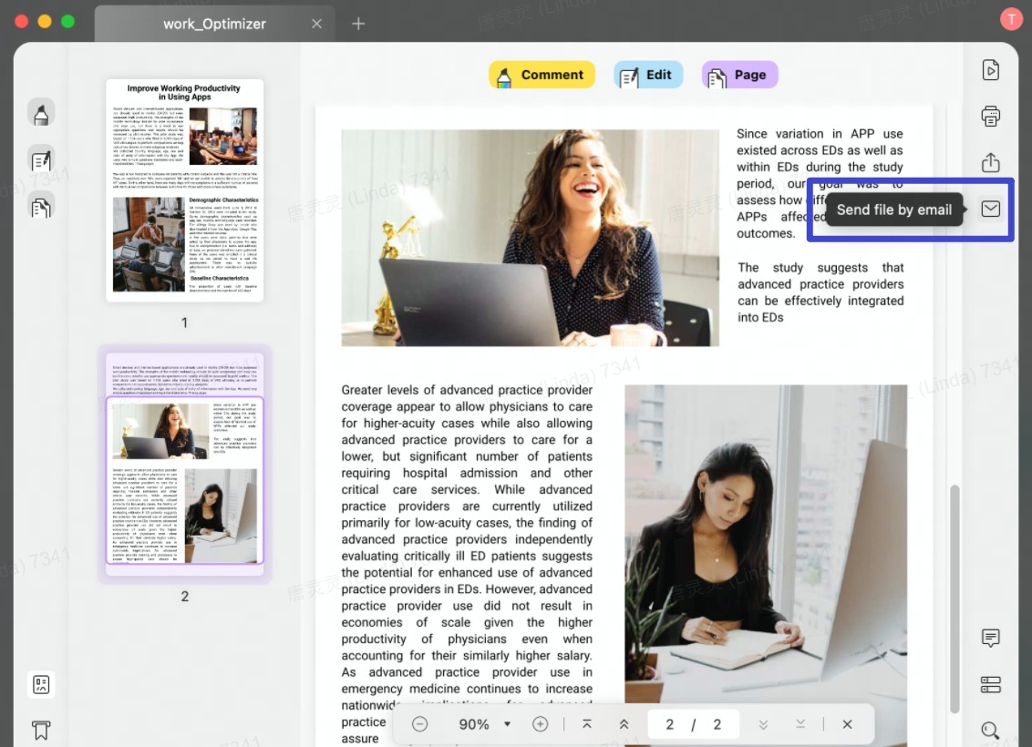
Task: Click the zoom in plus button
Action: coord(540,723)
